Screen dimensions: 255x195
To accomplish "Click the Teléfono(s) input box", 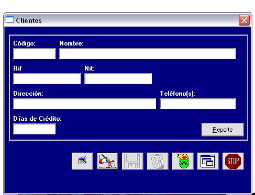I will click(x=198, y=104).
